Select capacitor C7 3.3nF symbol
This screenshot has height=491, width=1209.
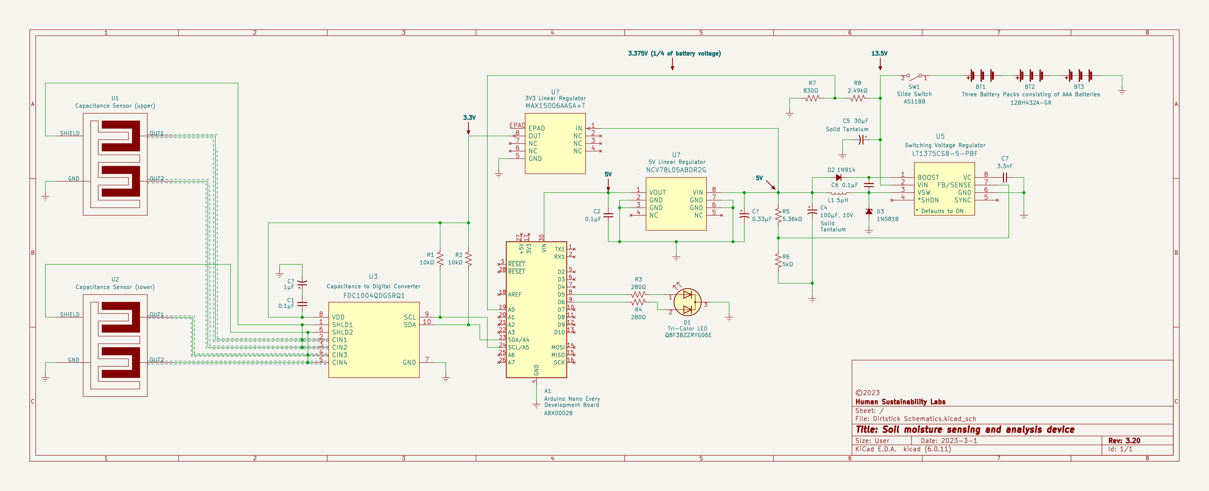pos(1005,178)
